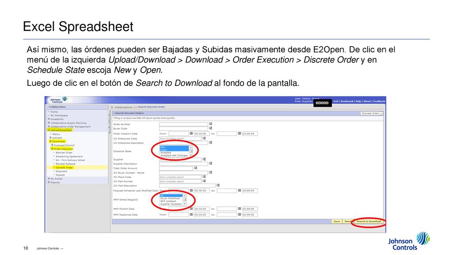The width and height of the screenshot is (453, 255).
Task: Open Request Schedule Last Modified To calendar icon
Action: [239, 190]
